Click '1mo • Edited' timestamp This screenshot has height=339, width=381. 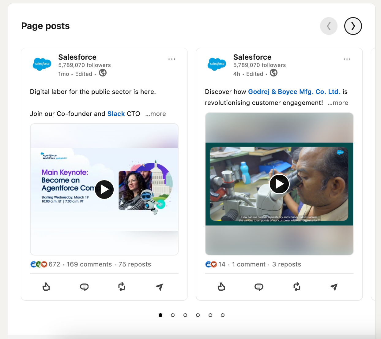[x=75, y=74]
